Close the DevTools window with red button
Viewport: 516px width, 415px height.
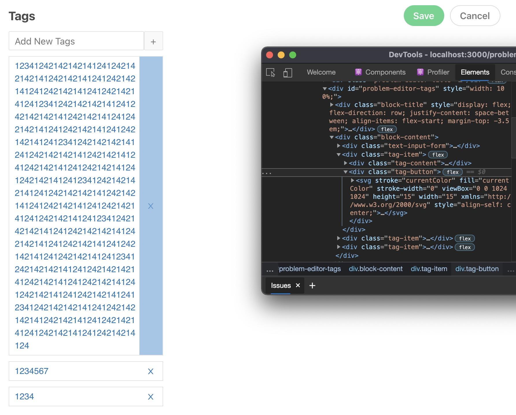coord(270,55)
